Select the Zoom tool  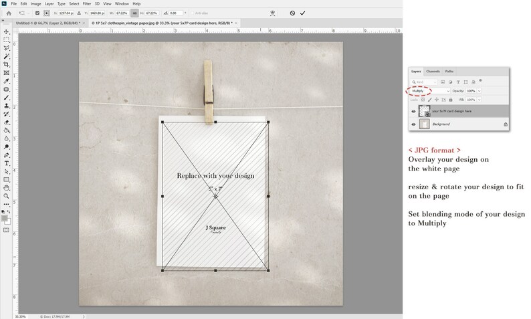tap(7, 196)
